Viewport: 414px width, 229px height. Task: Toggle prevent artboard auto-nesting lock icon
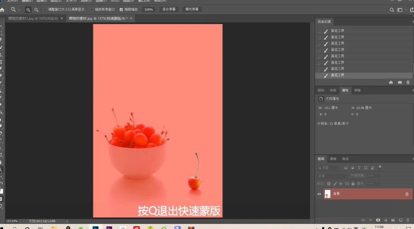(347, 184)
